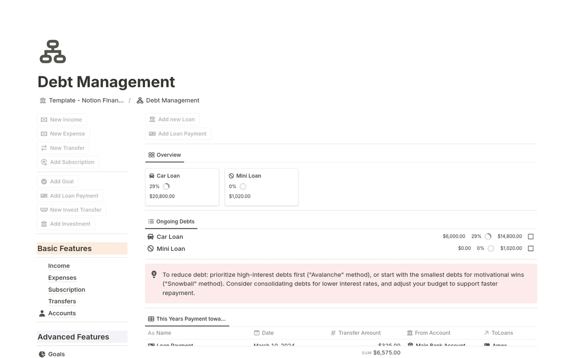574x358 pixels.
Task: Click the lightbulb icon in the callout
Action: [154, 274]
